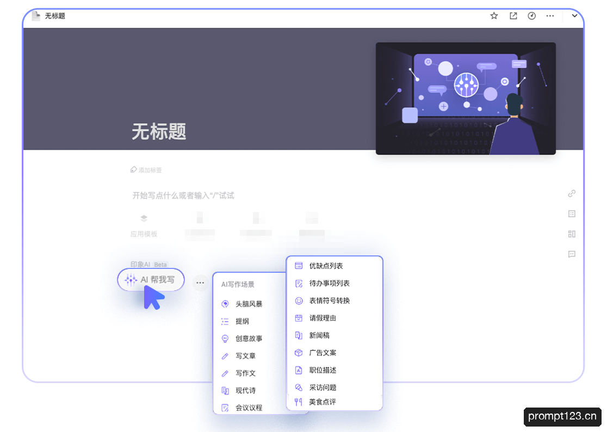The image size is (607, 432).
Task: Expand the header chevron dropdown
Action: coord(574,16)
